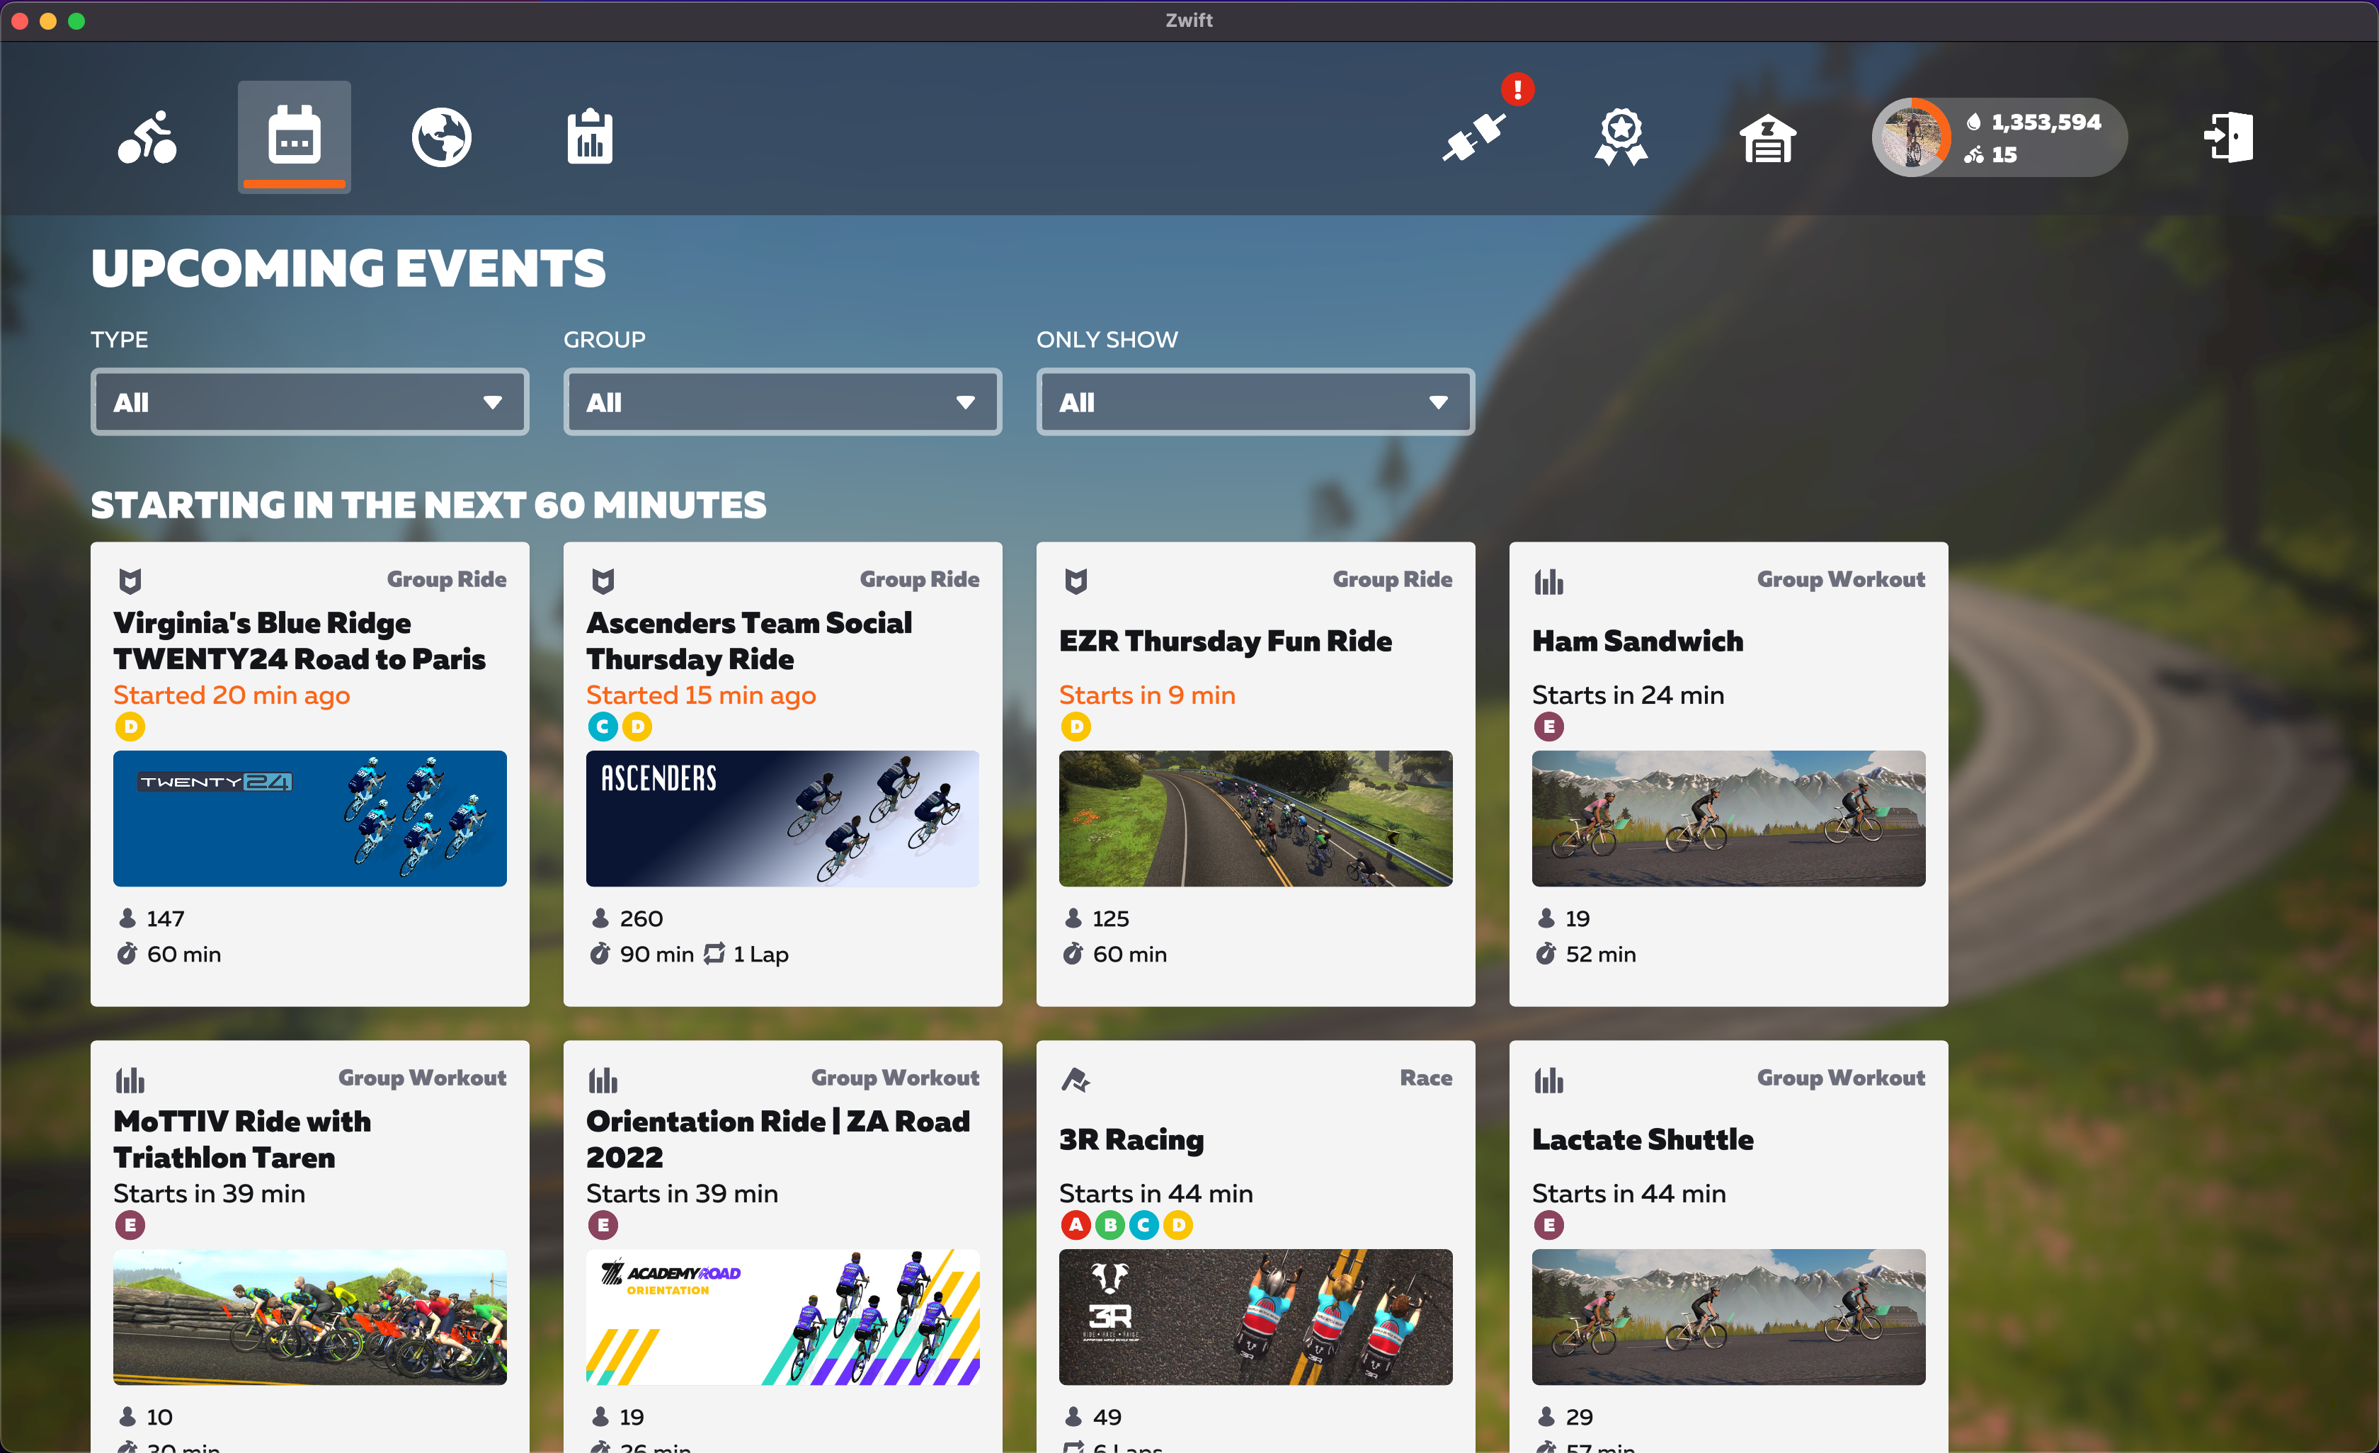Open the garage icon

pyautogui.click(x=1767, y=137)
